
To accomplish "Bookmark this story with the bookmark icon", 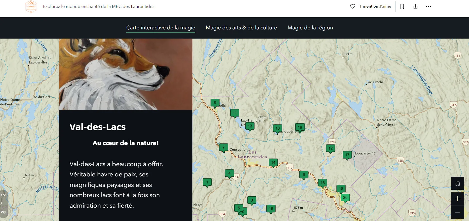I will pyautogui.click(x=402, y=7).
